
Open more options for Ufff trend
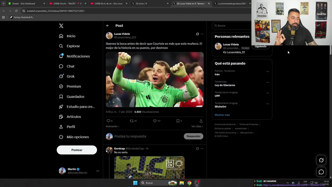coord(268,93)
